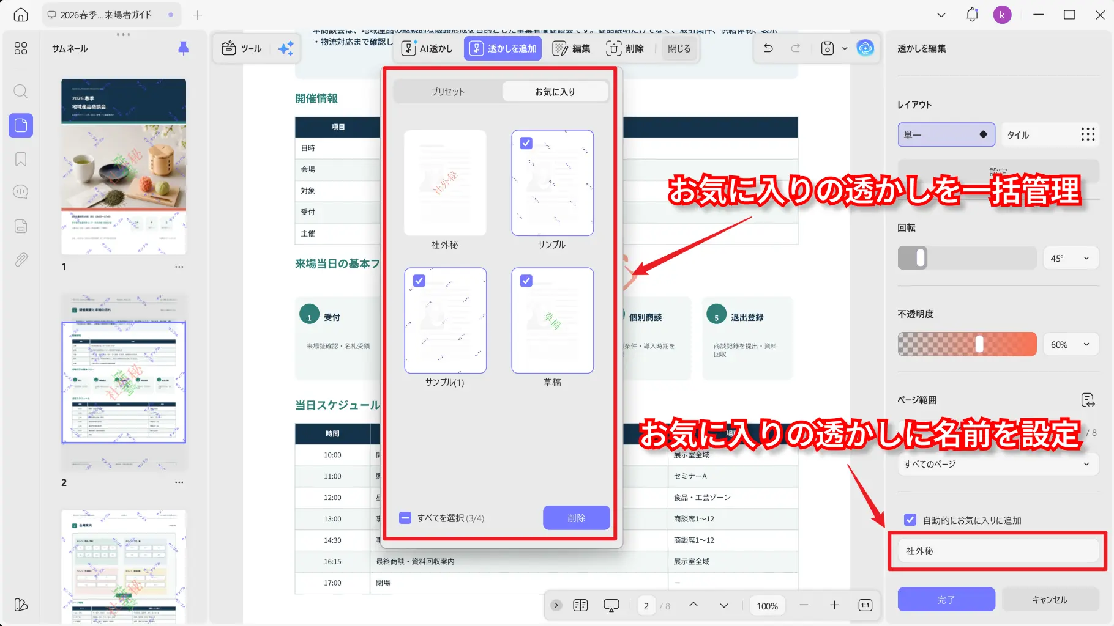Image resolution: width=1114 pixels, height=626 pixels.
Task: Open options menu for thumbnail page 1
Action: [179, 267]
